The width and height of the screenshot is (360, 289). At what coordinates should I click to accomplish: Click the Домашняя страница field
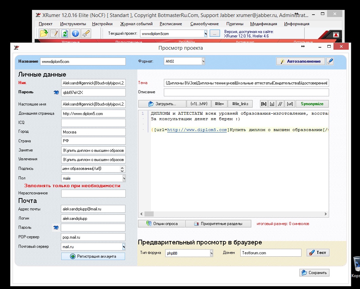(x=93, y=114)
